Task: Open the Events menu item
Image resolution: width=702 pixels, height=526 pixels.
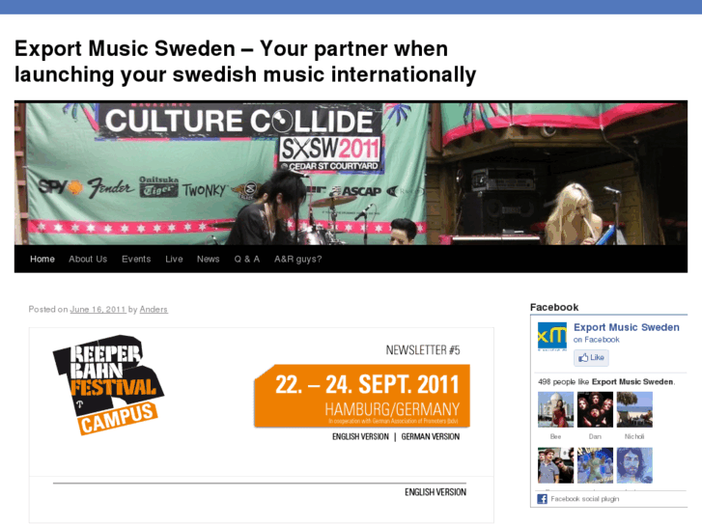Action: pyautogui.click(x=136, y=260)
